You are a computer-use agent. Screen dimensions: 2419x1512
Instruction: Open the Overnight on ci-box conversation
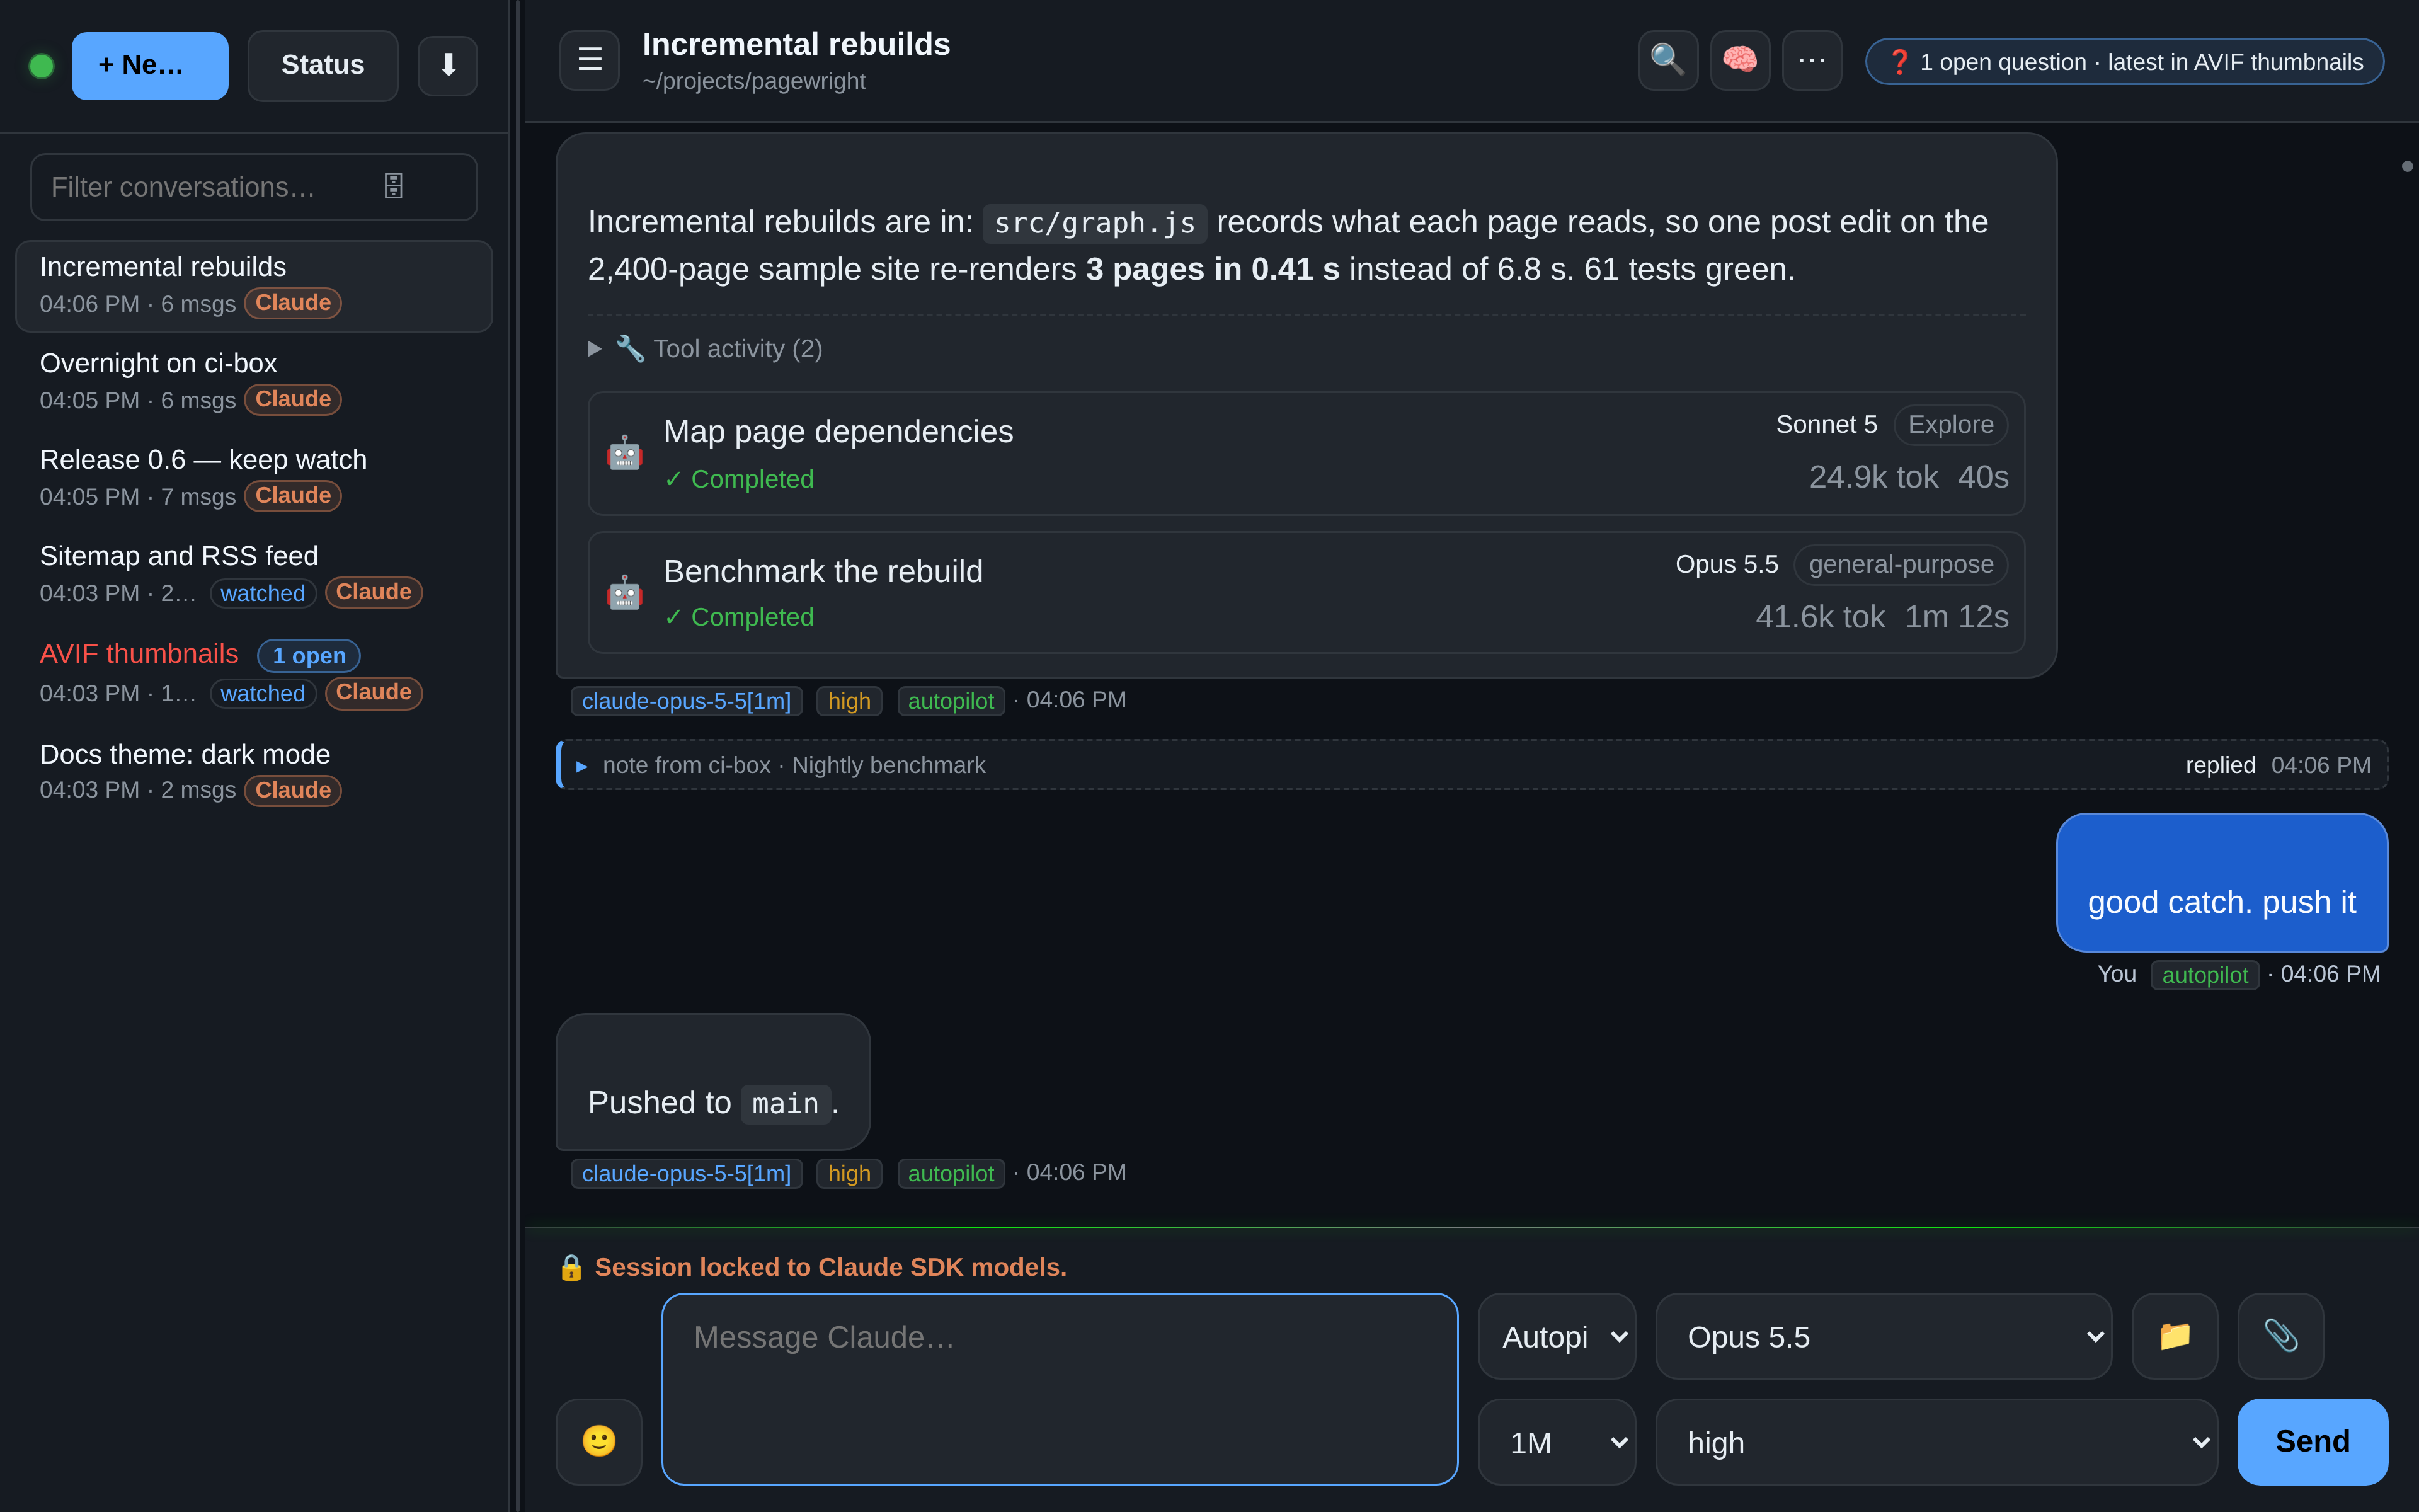click(x=254, y=381)
